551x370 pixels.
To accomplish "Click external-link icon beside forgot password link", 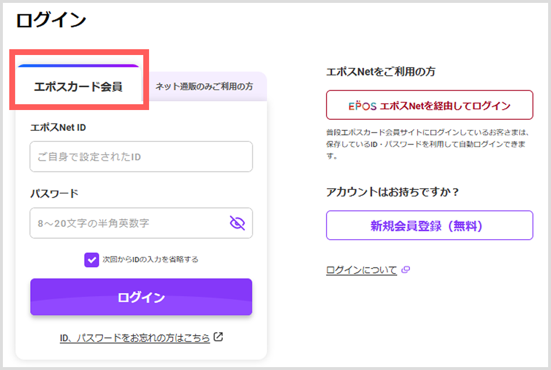I will pos(218,337).
